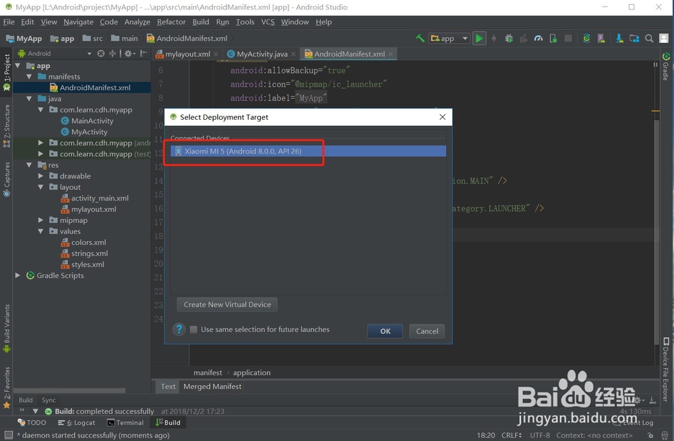Close the mylayout.xml editor tab

[x=216, y=54]
